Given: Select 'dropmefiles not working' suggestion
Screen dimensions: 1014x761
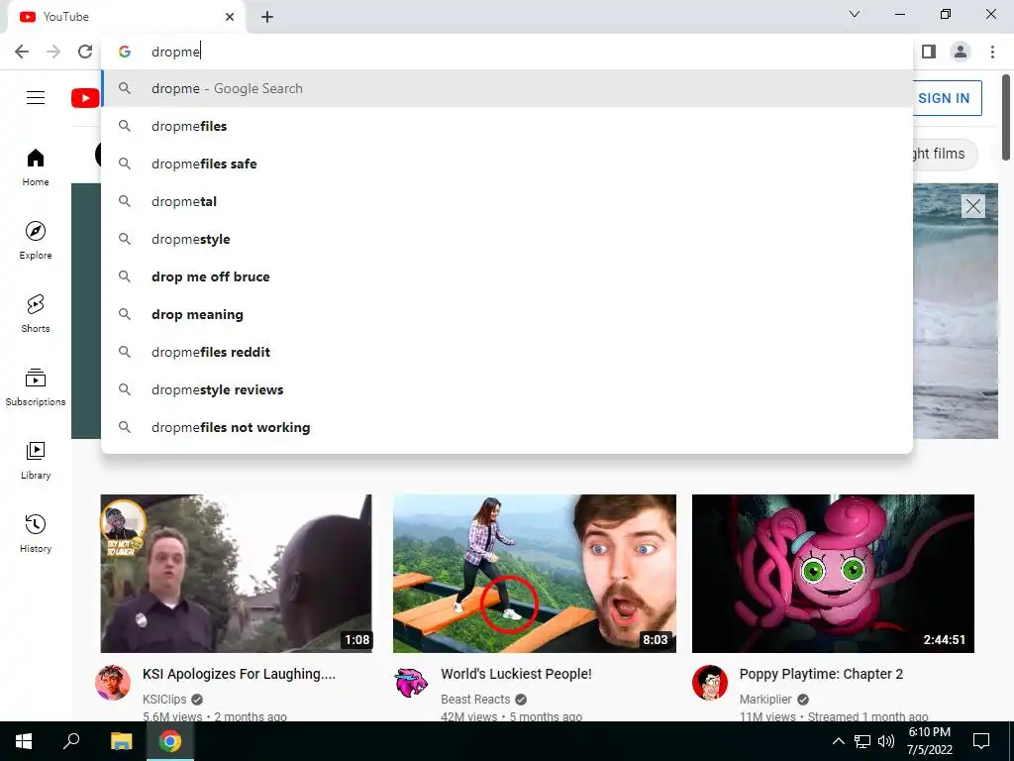Looking at the screenshot, I should pyautogui.click(x=507, y=427).
